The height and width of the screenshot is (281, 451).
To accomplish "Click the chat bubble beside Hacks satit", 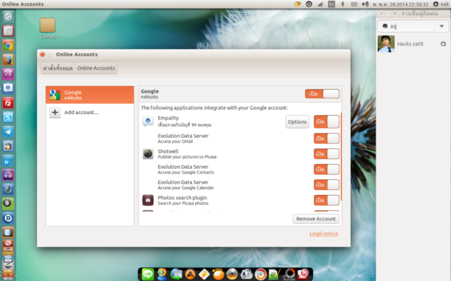I will pos(443,44).
